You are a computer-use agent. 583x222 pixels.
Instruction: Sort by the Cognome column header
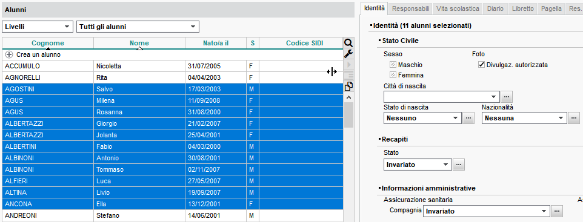(48, 43)
